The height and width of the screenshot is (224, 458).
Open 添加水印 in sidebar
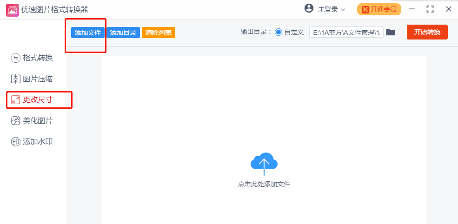click(32, 142)
